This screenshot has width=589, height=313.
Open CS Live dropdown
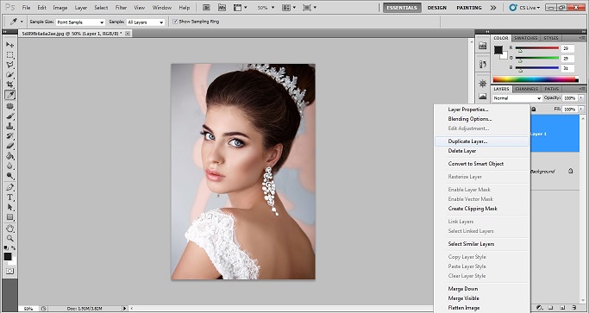point(524,8)
